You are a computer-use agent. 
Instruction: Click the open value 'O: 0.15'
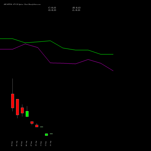tap(52, 10)
